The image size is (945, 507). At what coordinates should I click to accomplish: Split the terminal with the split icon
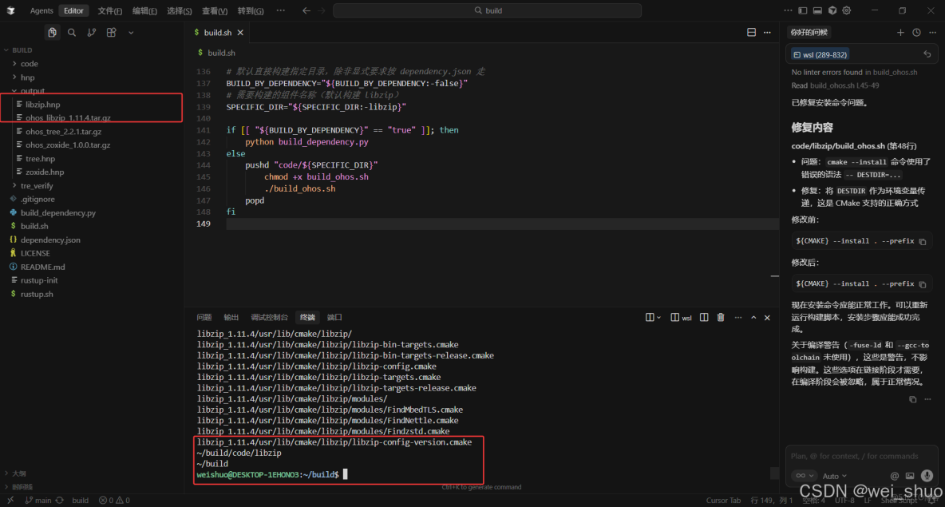tap(703, 317)
